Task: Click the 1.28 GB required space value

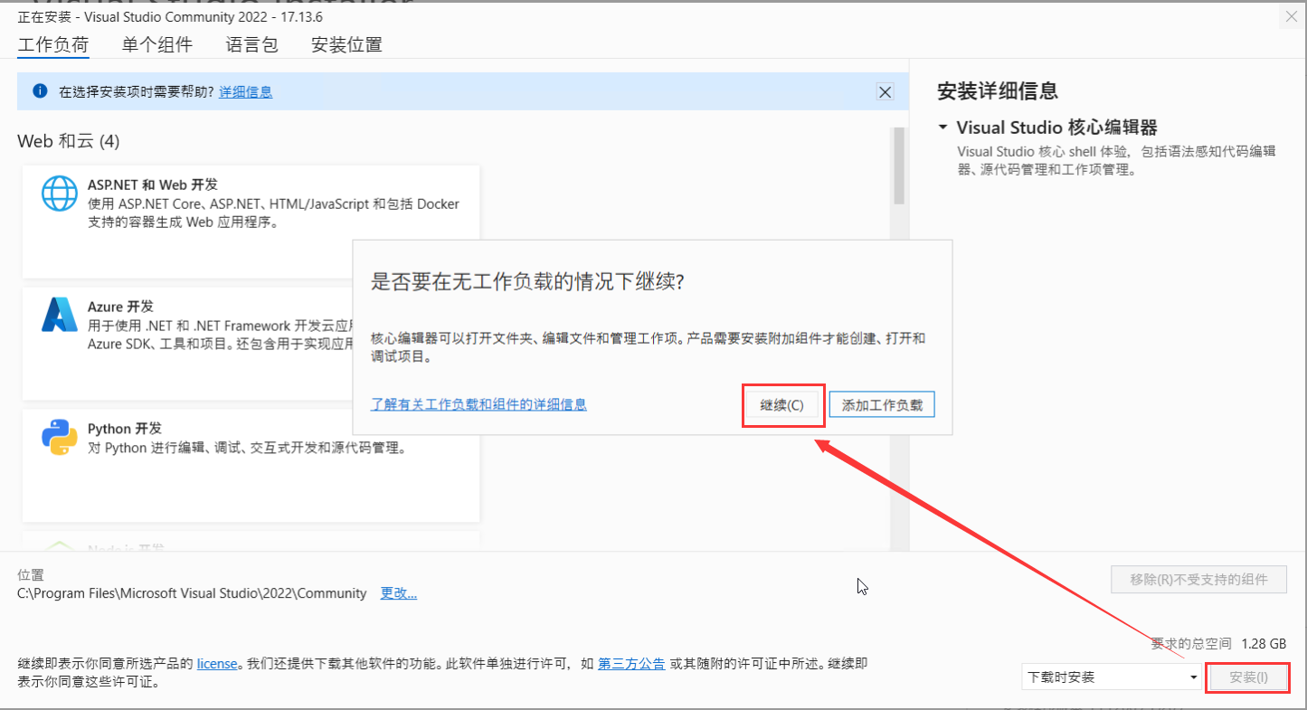Action: (x=1264, y=644)
